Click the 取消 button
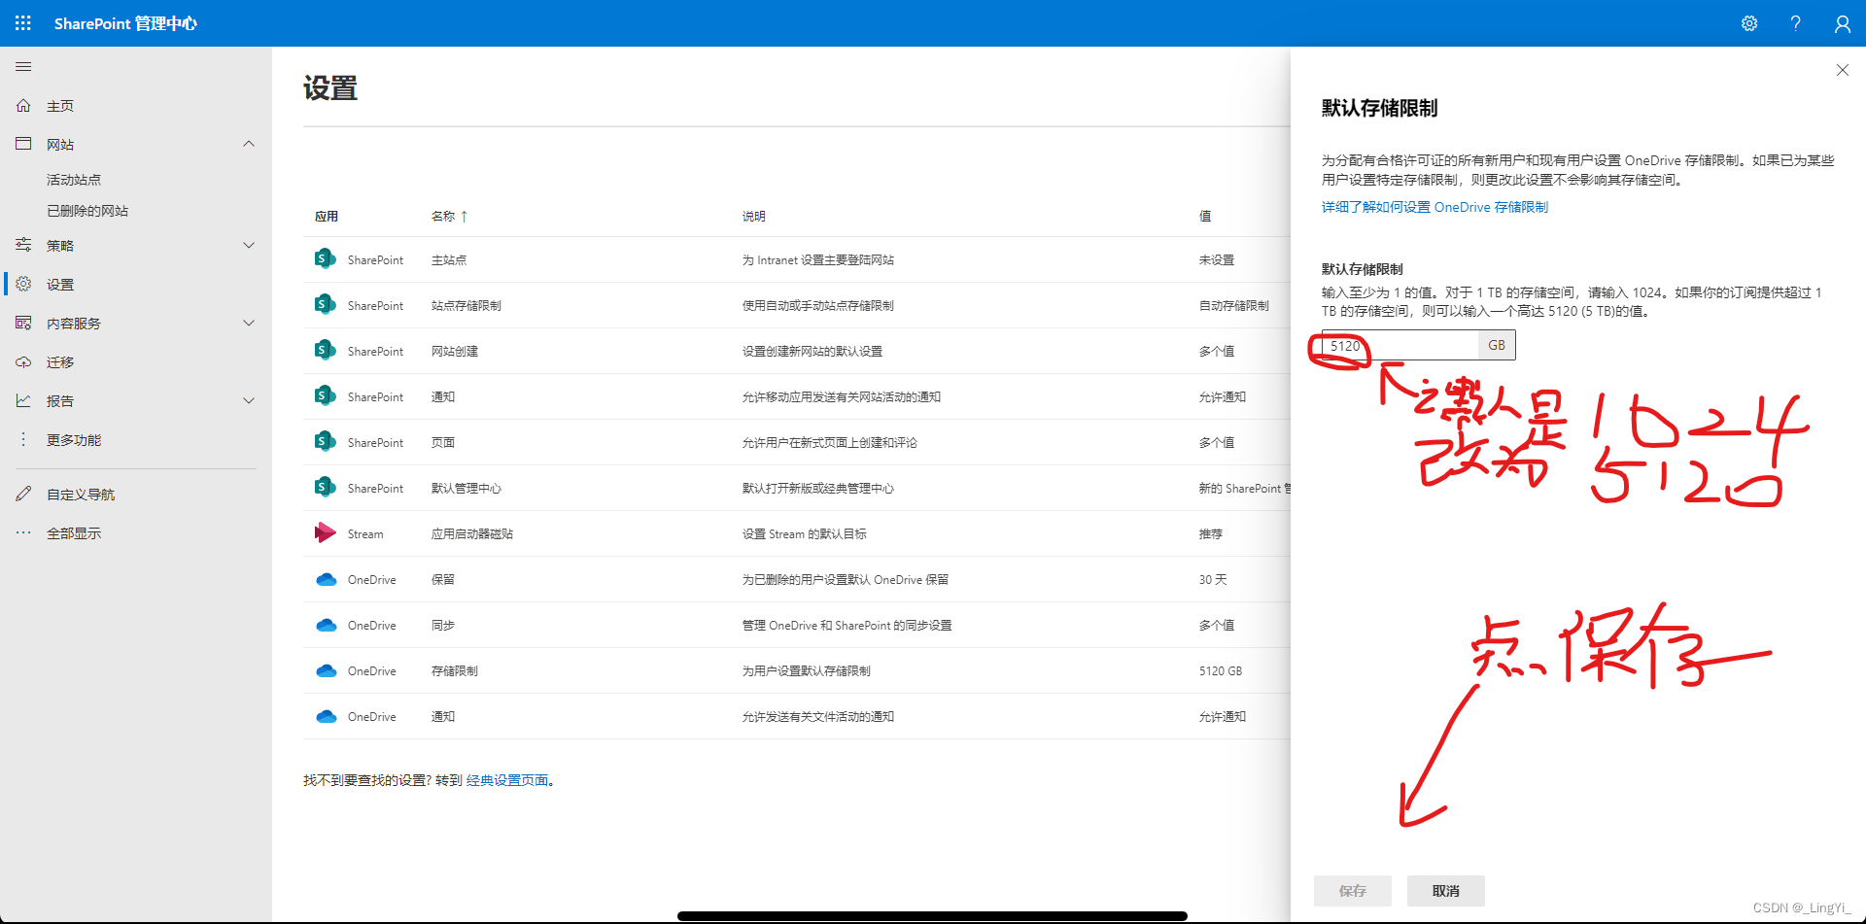This screenshot has height=924, width=1866. pyautogui.click(x=1445, y=891)
